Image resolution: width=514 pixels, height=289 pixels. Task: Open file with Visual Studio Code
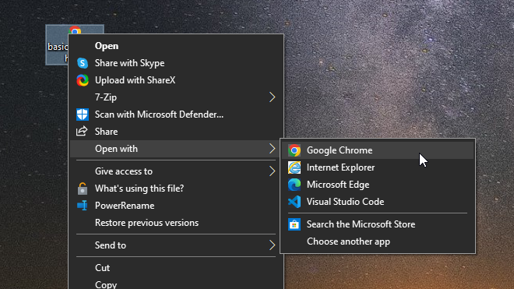[378, 202]
